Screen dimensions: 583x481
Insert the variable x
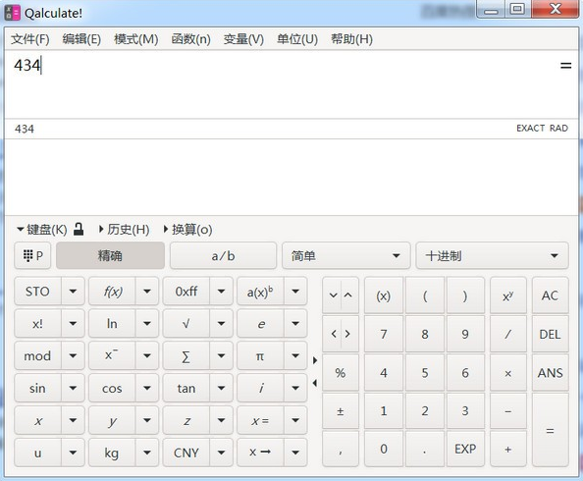point(37,420)
